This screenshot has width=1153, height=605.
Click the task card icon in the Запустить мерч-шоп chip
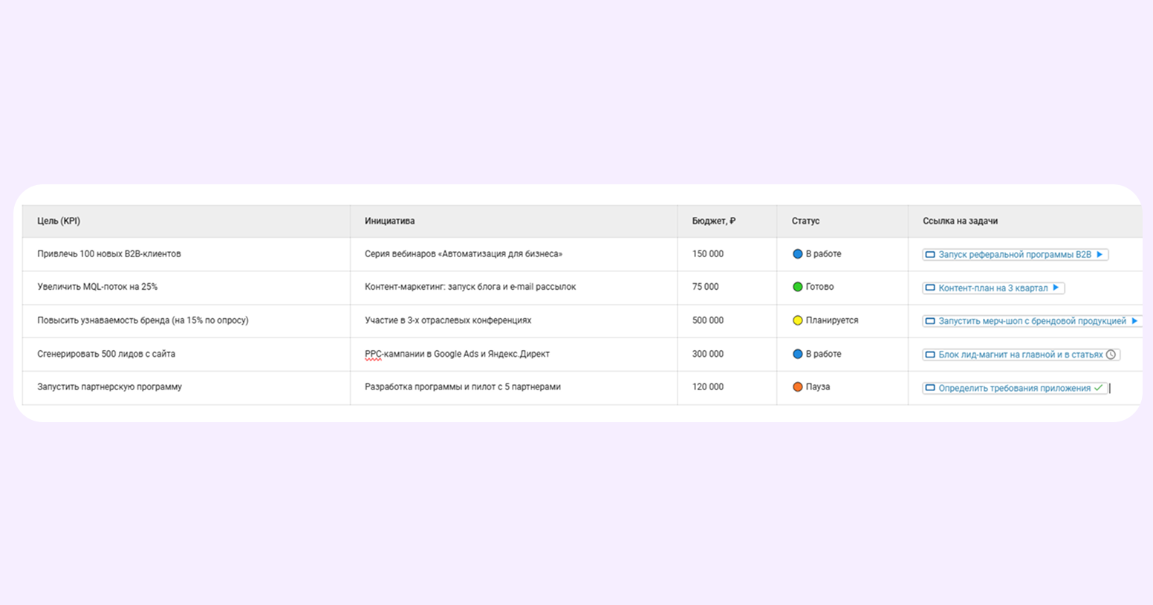pos(930,320)
